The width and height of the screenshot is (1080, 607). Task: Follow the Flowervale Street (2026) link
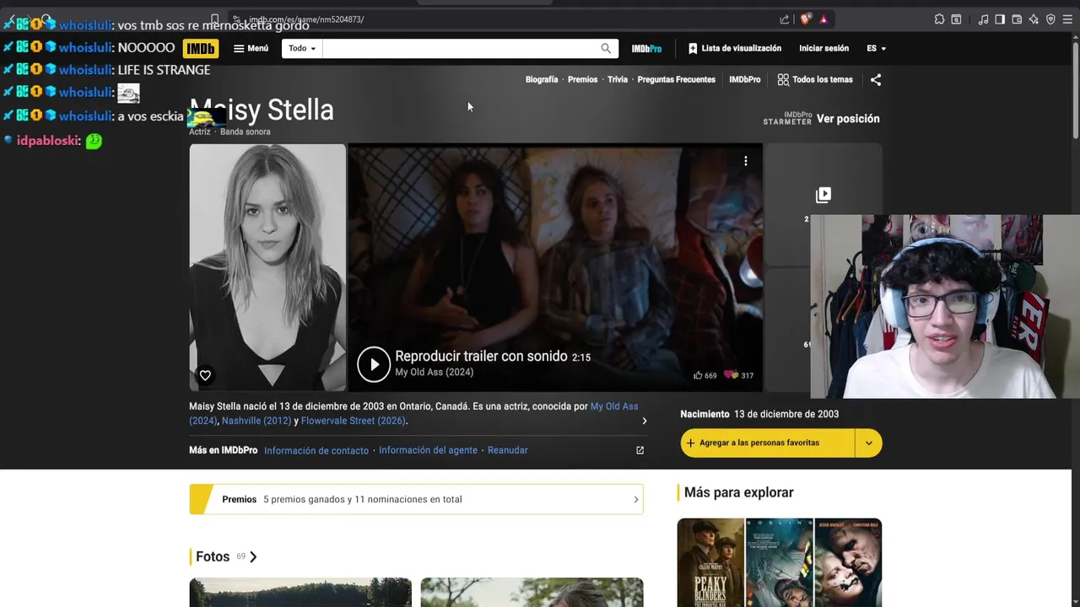pyautogui.click(x=354, y=421)
